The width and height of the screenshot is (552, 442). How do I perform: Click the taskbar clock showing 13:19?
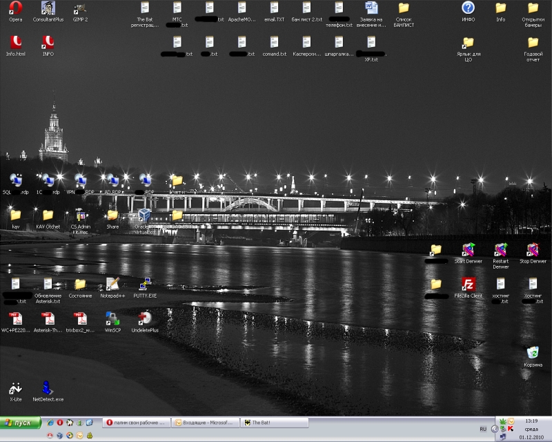pyautogui.click(x=531, y=421)
